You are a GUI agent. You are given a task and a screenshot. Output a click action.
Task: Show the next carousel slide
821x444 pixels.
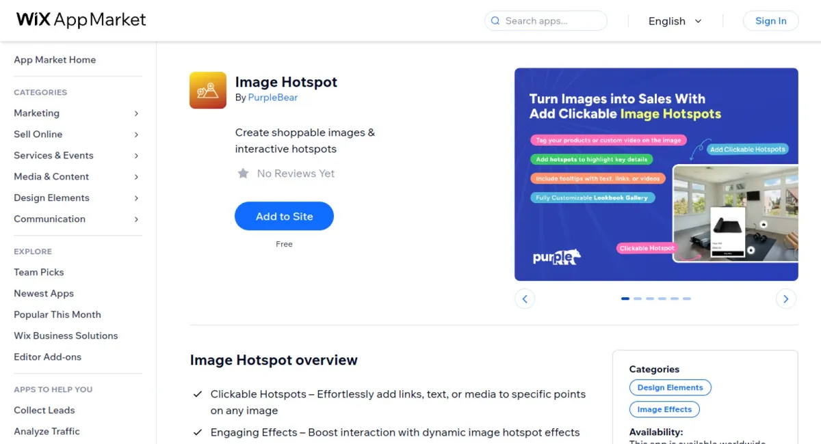(x=786, y=299)
